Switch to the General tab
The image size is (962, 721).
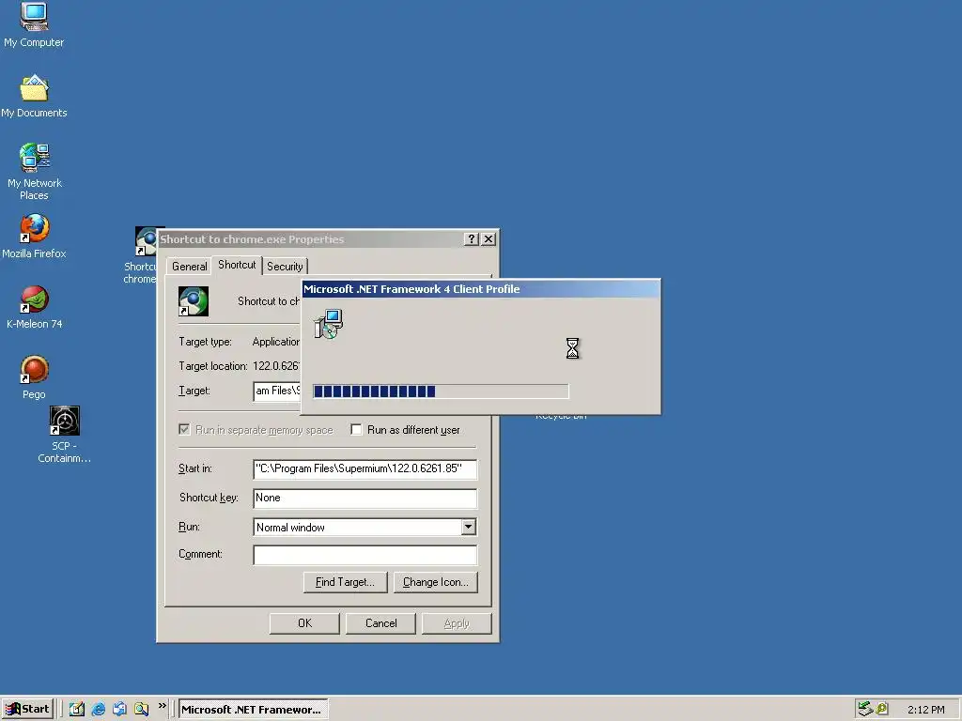click(189, 267)
